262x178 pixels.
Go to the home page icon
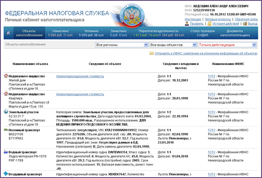8,33
